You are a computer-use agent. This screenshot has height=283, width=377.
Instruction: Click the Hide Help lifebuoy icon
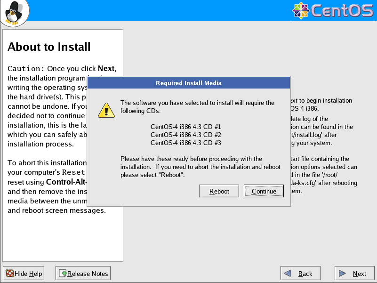[9, 274]
